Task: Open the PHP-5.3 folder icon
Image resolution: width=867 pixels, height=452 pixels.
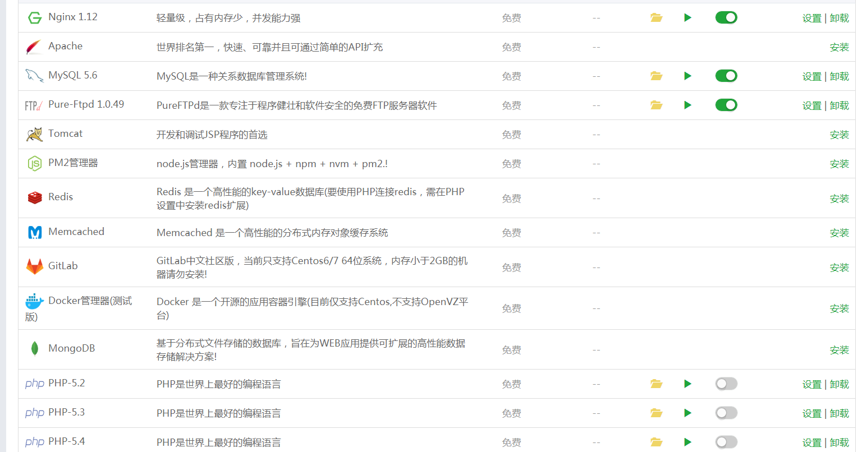Action: pyautogui.click(x=657, y=413)
